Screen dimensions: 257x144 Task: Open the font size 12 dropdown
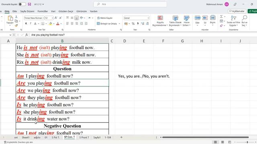(52, 18)
